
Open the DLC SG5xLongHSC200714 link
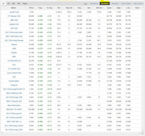tap(14, 89)
